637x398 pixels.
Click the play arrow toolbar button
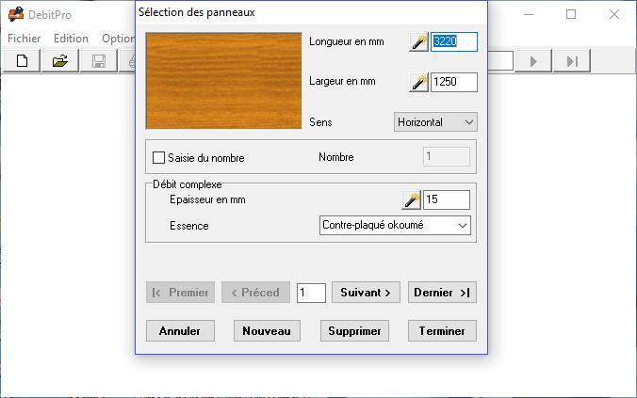coord(533,61)
